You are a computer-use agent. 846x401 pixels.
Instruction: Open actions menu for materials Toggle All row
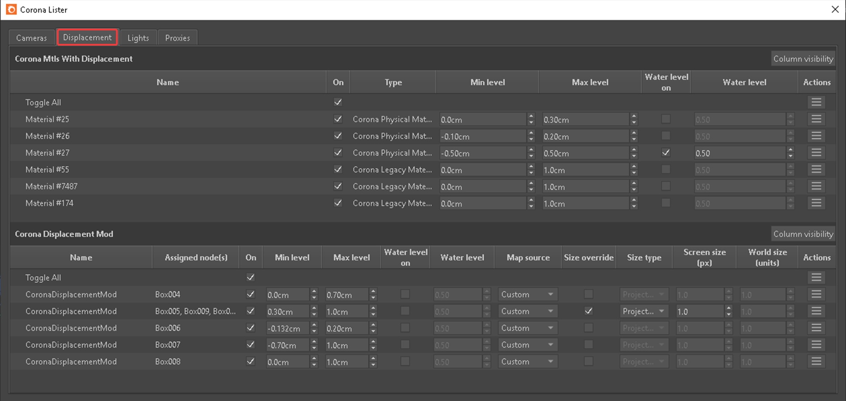click(x=816, y=102)
